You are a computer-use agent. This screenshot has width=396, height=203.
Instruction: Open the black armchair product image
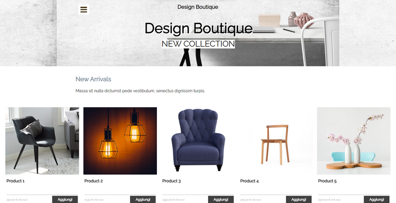(42, 141)
